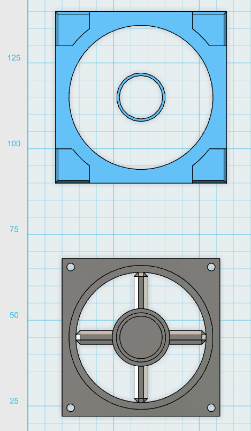Click the ruler label 100
The height and width of the screenshot is (431, 251).
tap(14, 143)
